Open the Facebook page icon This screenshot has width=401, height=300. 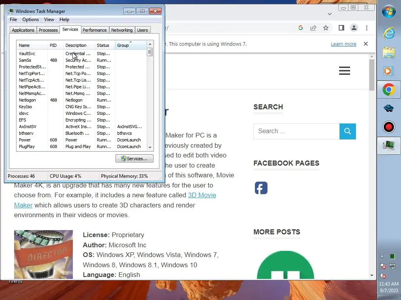click(x=261, y=188)
